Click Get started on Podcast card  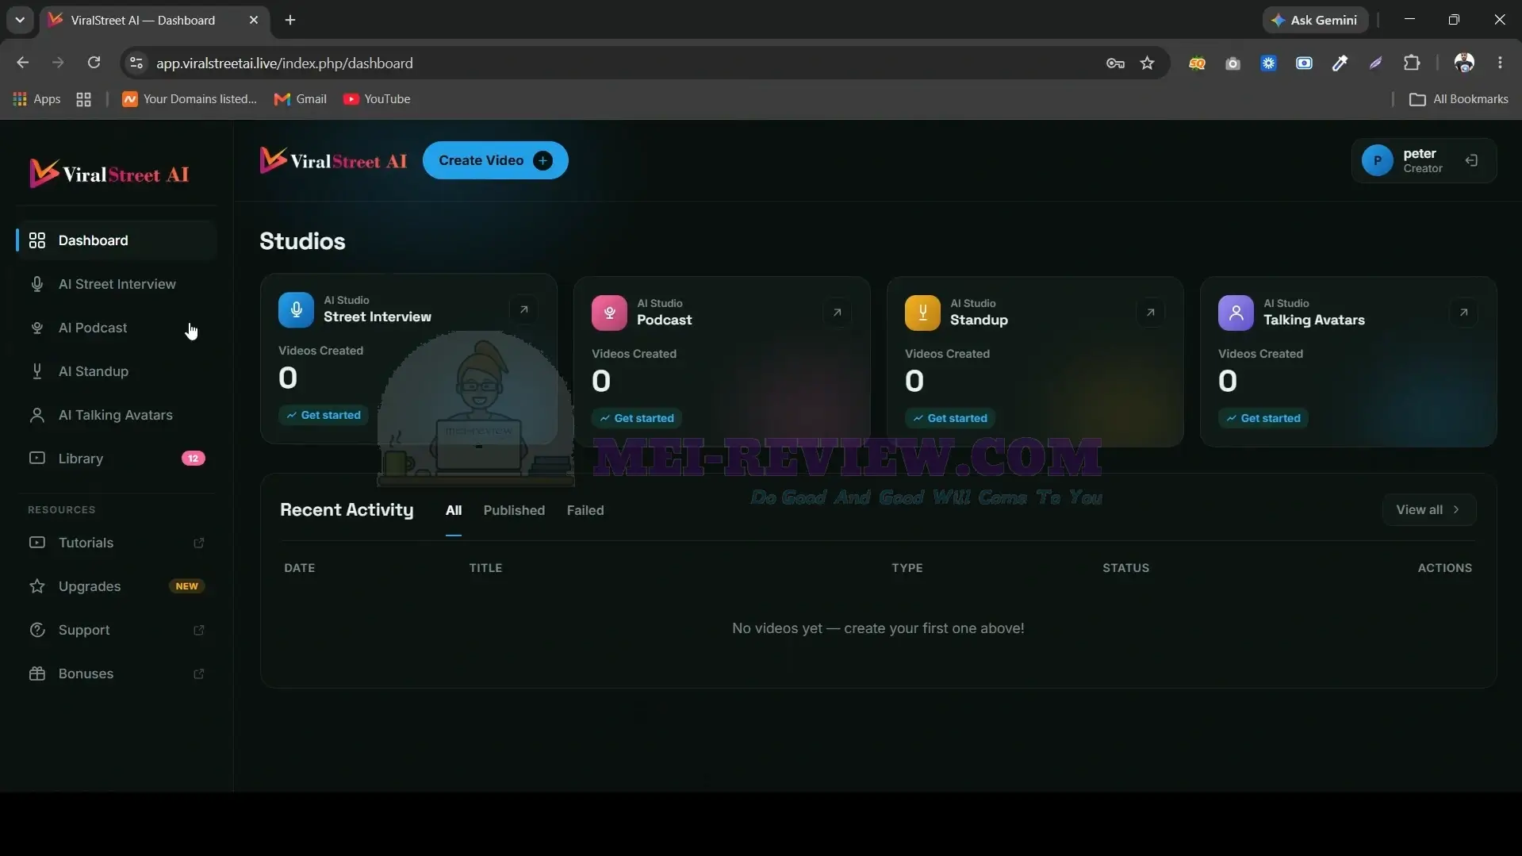[637, 418]
